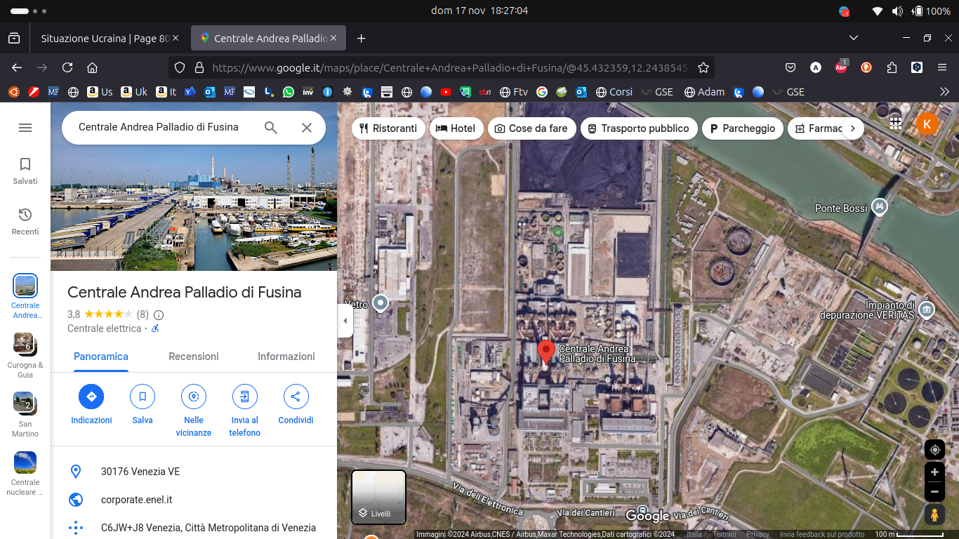This screenshot has width=959, height=539.
Task: Close the Centrale Andrea Palladio tab
Action: [334, 39]
